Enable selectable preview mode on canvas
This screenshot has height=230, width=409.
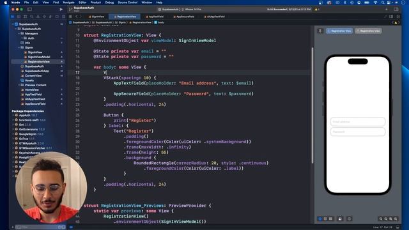[325, 218]
